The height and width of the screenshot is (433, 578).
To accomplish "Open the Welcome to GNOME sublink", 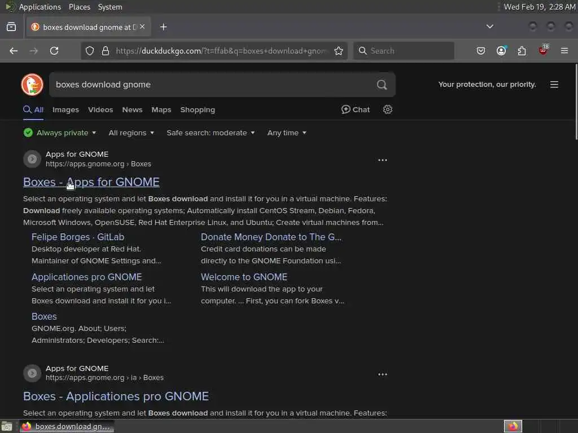I will [244, 277].
